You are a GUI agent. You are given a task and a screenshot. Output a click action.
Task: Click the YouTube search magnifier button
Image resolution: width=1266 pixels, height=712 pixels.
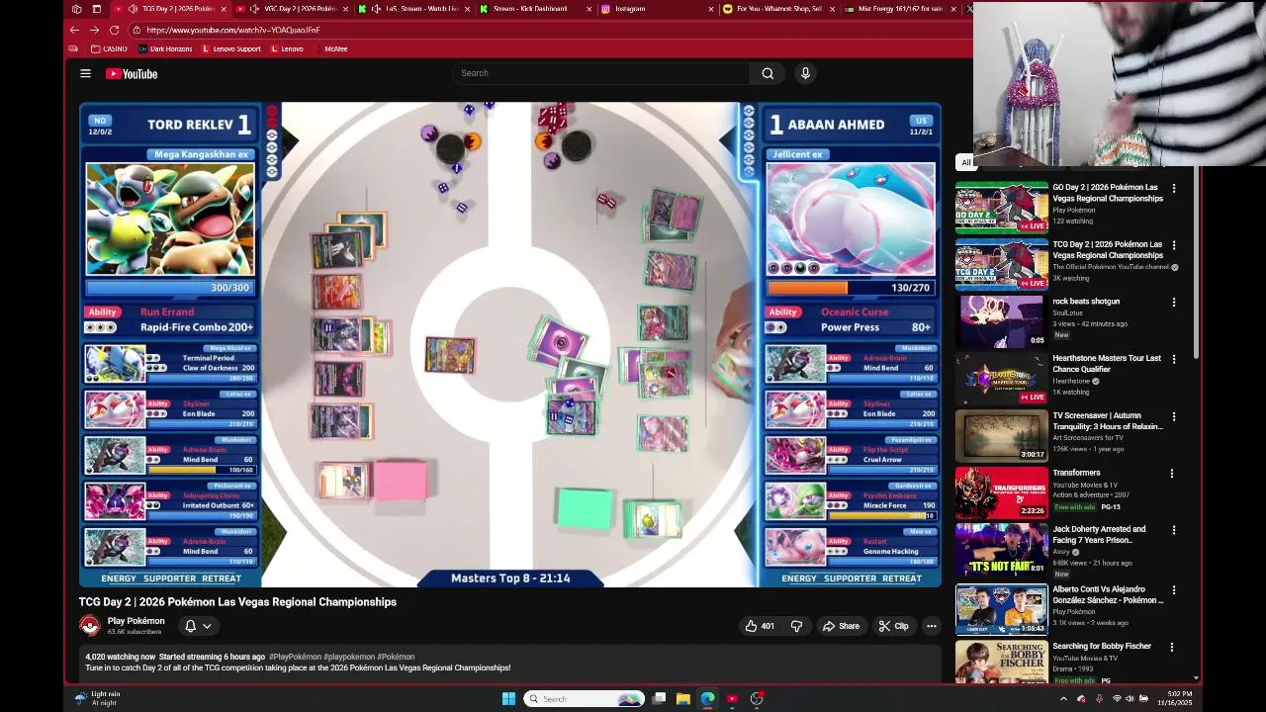[768, 73]
